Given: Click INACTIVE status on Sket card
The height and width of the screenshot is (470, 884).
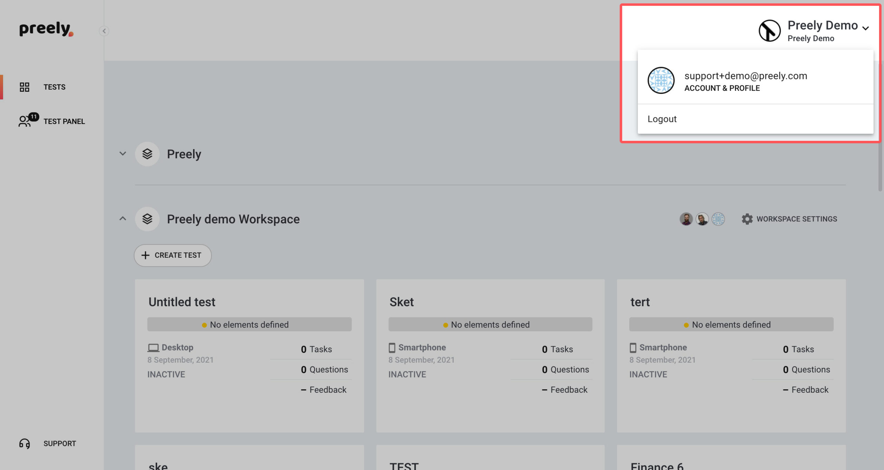Looking at the screenshot, I should click(x=407, y=374).
